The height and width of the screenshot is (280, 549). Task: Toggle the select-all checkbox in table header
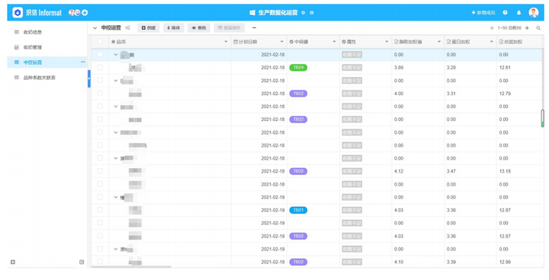pos(100,42)
